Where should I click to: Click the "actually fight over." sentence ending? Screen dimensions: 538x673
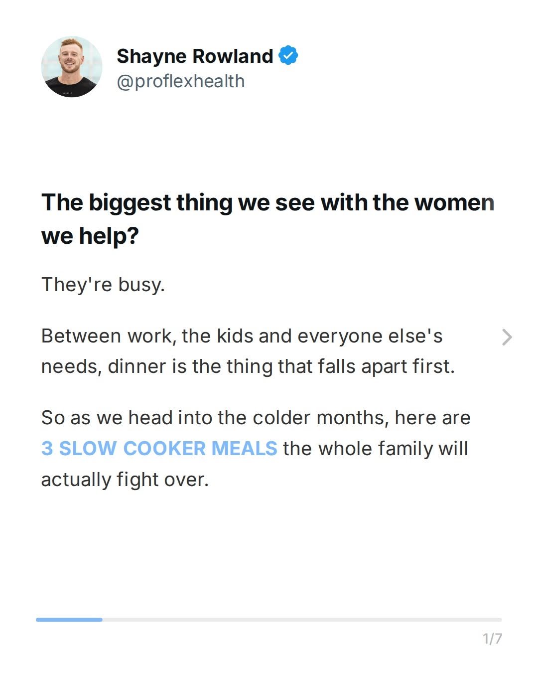click(125, 480)
